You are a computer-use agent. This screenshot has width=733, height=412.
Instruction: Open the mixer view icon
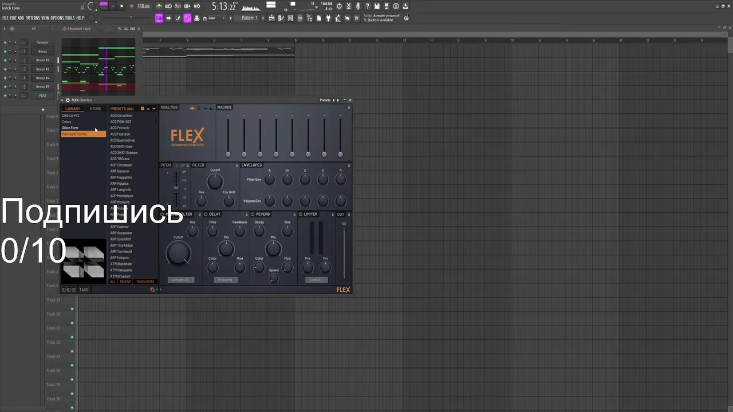click(x=299, y=18)
